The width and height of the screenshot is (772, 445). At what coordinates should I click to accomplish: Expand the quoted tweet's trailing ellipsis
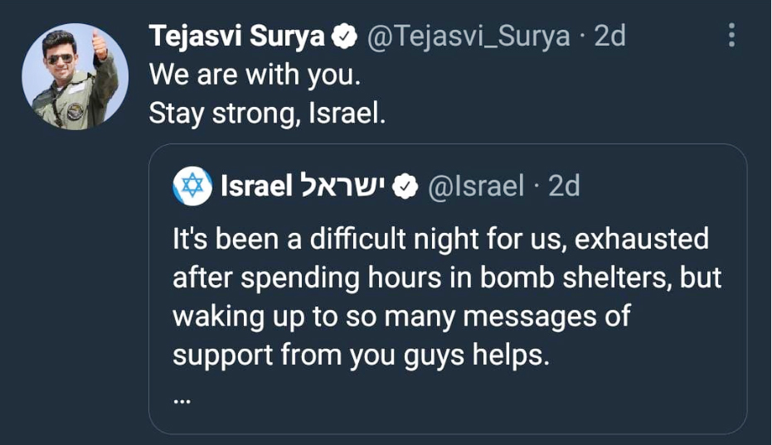pos(182,399)
